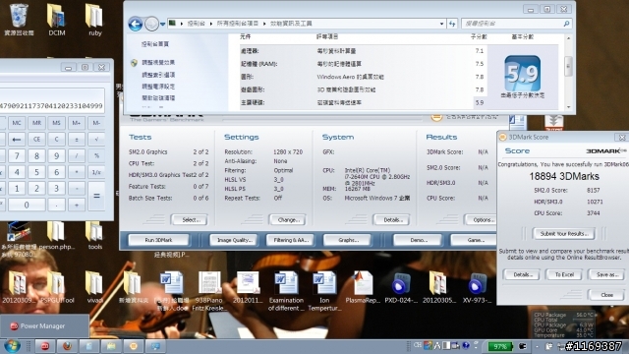Open Filtering & AA... in 3DMark
The height and width of the screenshot is (354, 629).
tap(291, 240)
